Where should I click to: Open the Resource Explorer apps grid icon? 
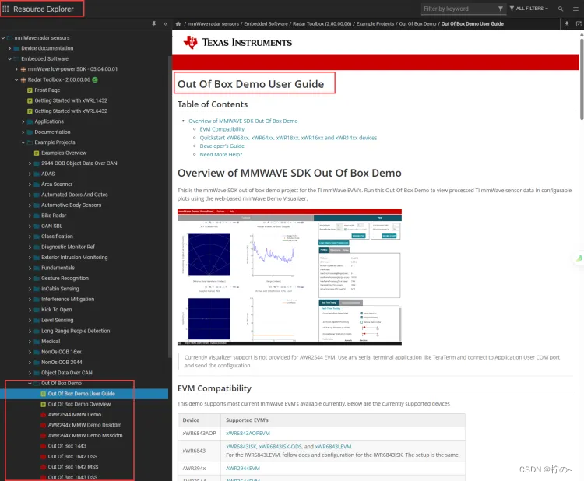point(5,9)
